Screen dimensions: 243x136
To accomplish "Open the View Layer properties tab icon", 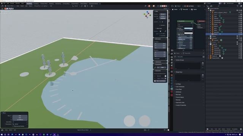I will pos(172,63).
